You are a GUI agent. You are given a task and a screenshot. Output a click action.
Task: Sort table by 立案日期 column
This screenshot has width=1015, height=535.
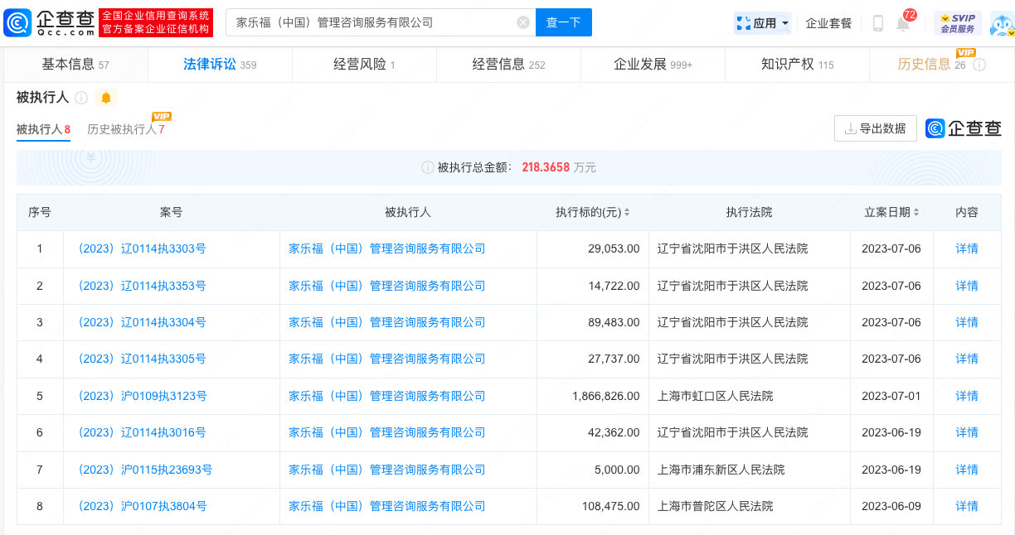[916, 213]
